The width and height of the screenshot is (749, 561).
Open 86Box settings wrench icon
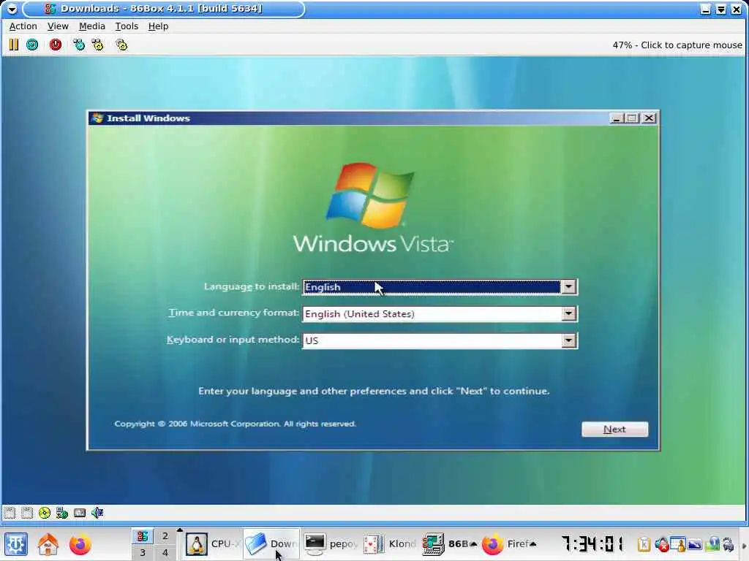(121, 45)
